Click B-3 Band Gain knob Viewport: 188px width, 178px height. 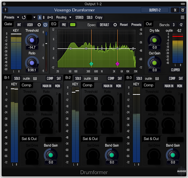click(x=173, y=155)
